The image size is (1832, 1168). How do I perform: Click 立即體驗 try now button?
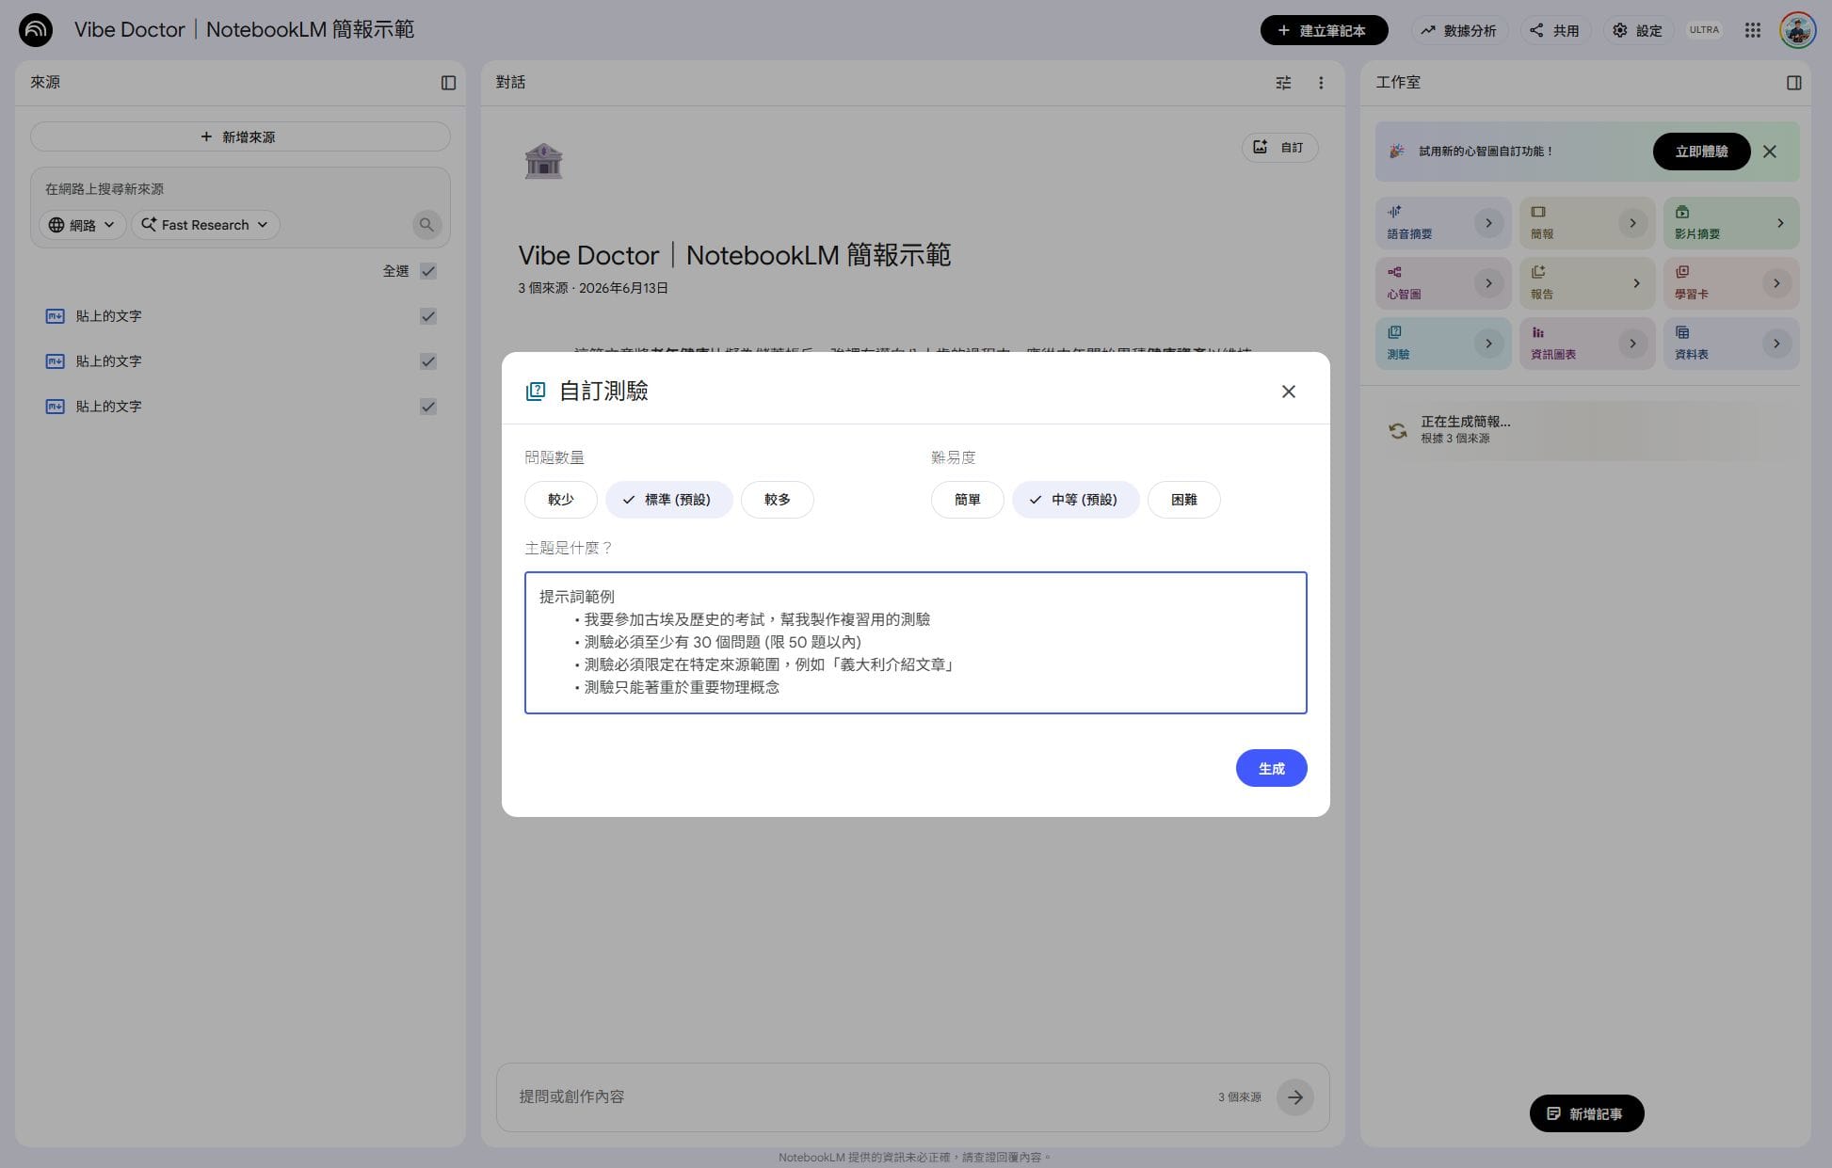[1701, 152]
